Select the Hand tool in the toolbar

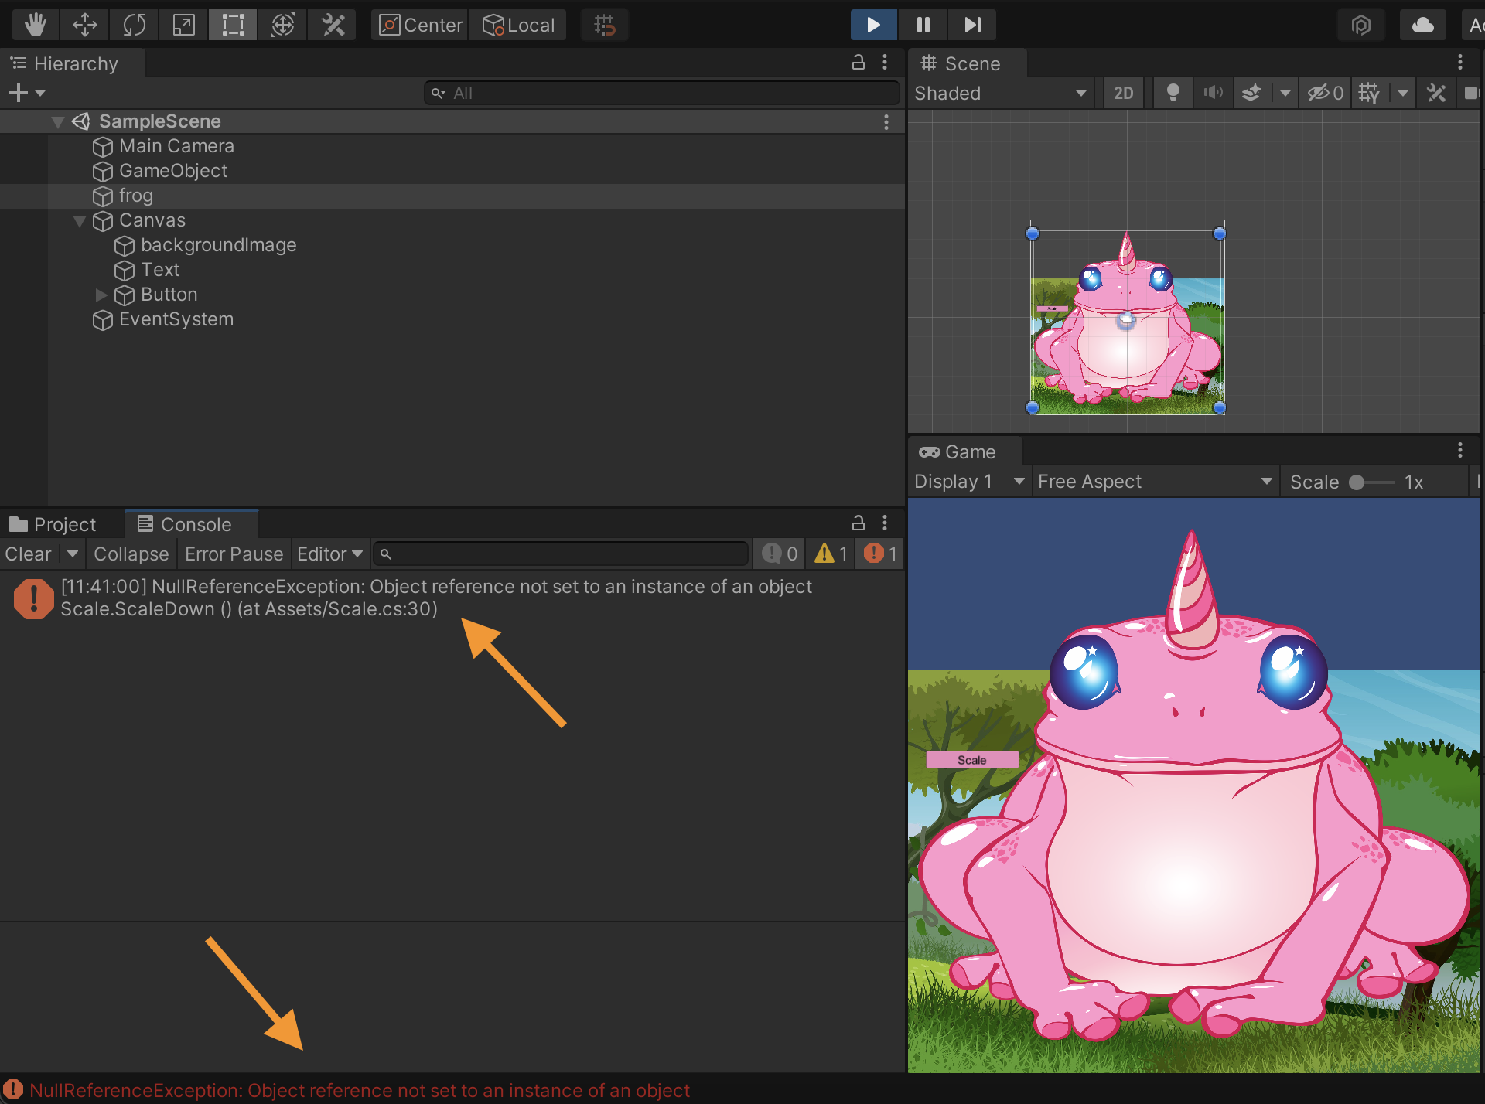tap(35, 25)
